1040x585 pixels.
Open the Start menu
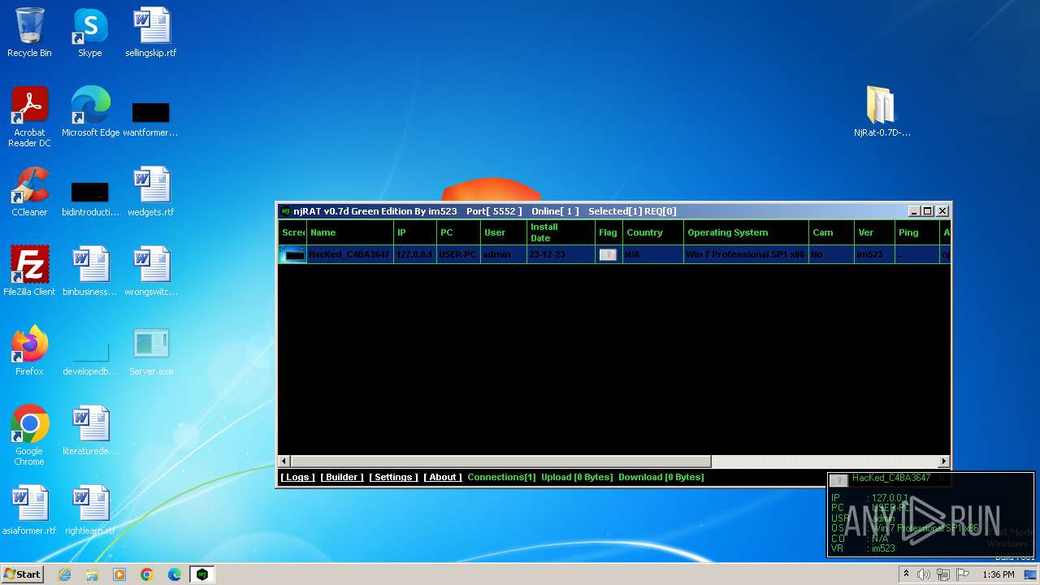point(23,574)
